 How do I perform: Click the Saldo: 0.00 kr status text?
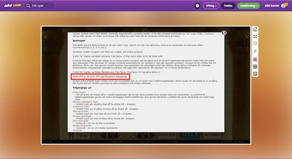coord(118,142)
